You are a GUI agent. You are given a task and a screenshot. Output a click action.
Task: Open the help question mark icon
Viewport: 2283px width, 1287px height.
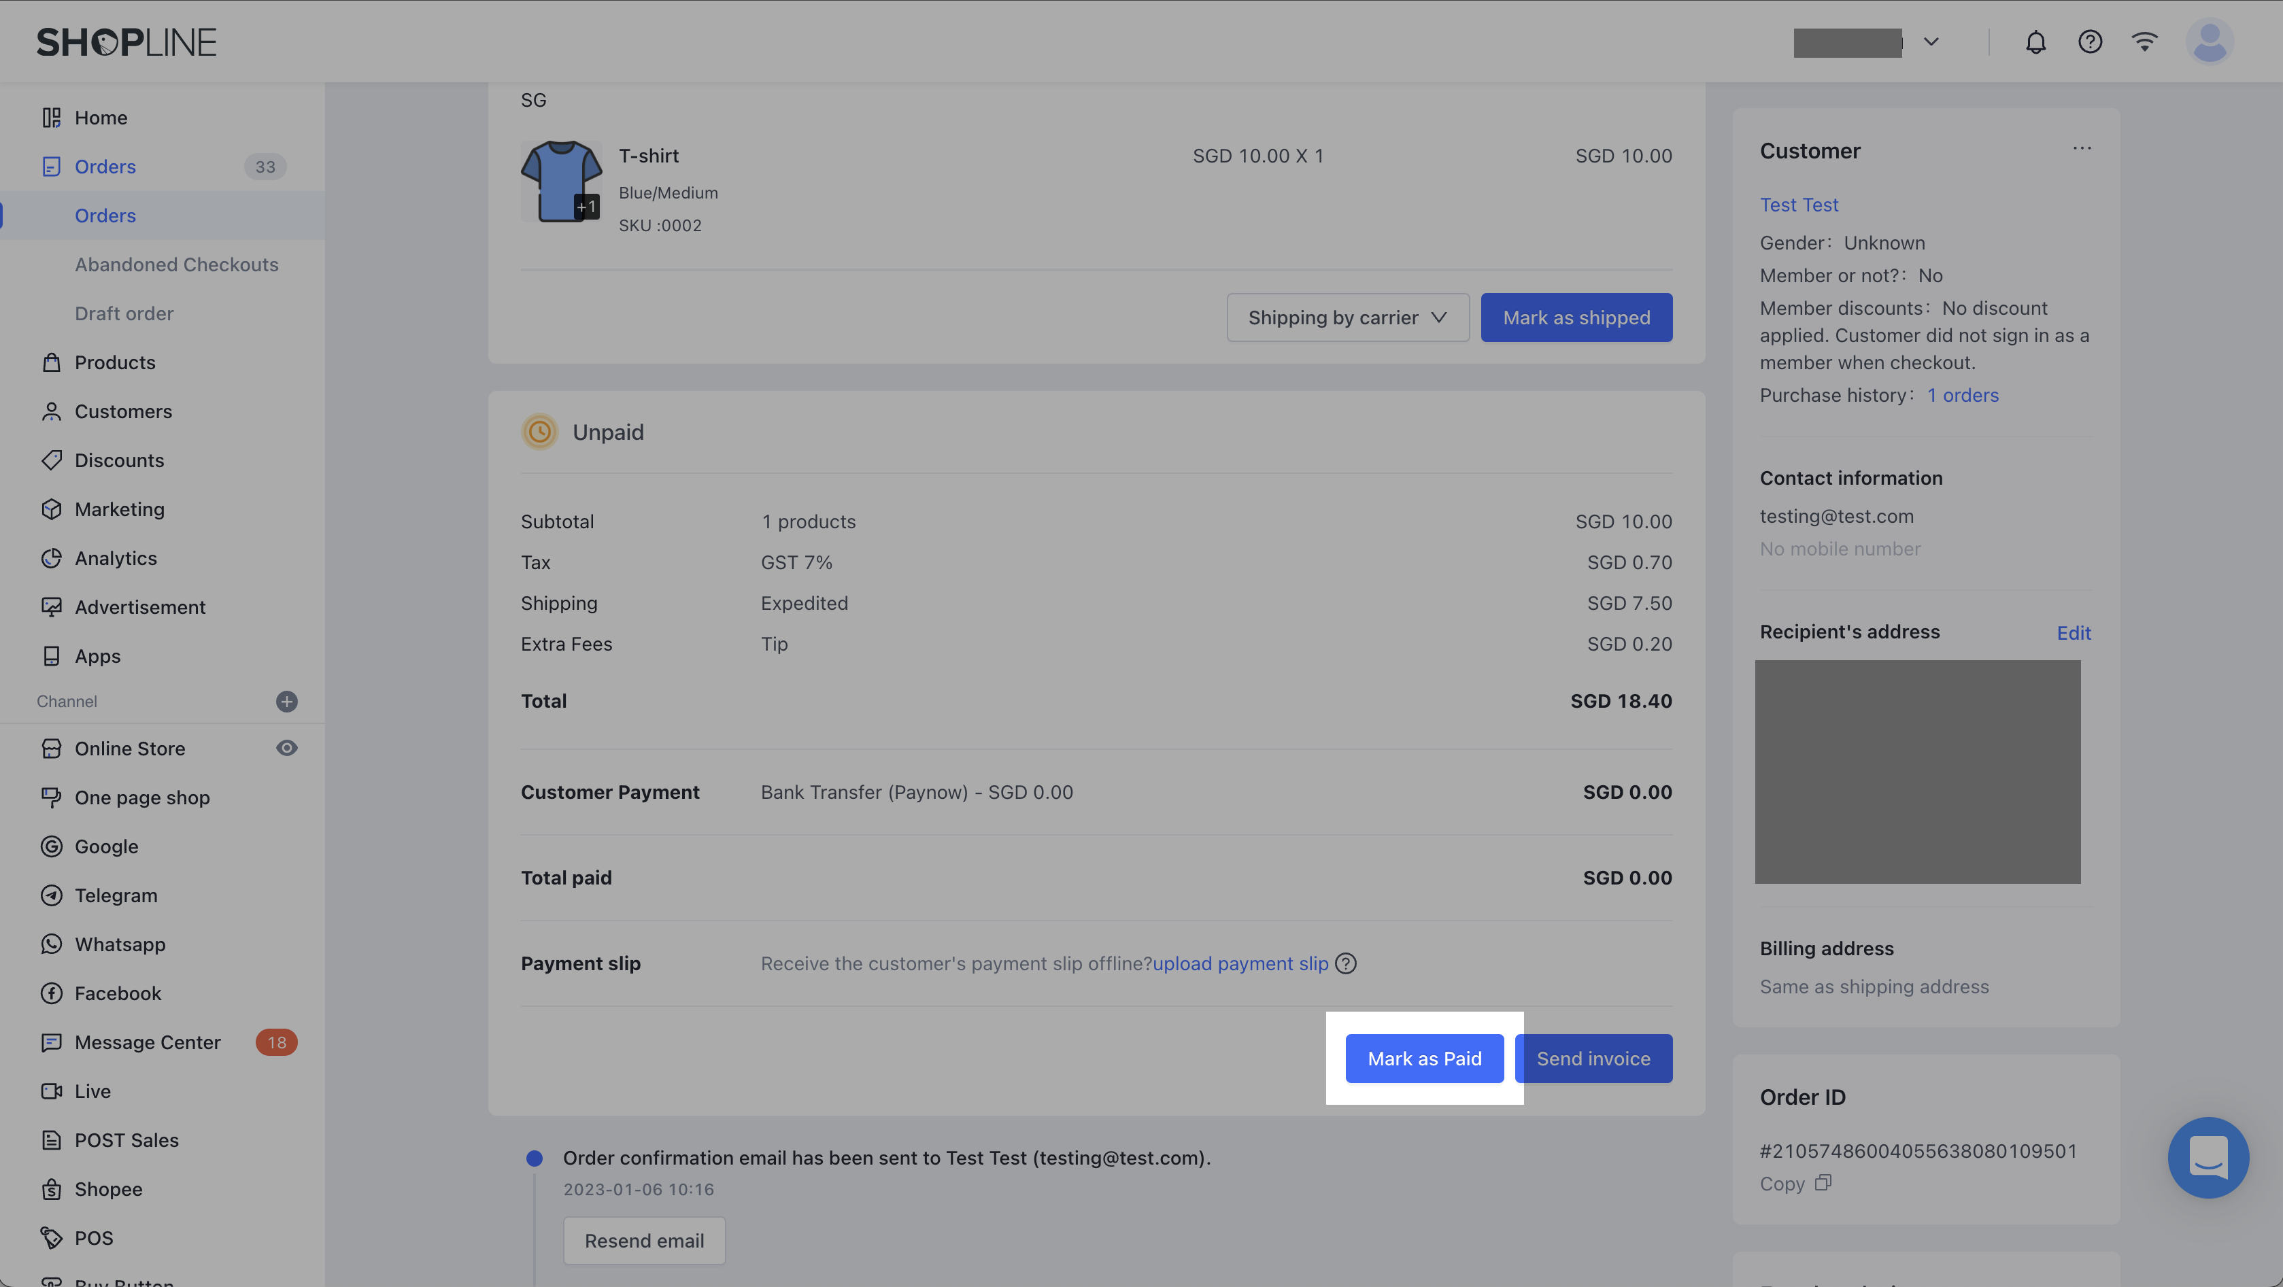coord(2090,41)
